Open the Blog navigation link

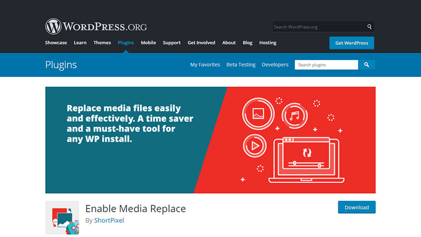point(247,43)
